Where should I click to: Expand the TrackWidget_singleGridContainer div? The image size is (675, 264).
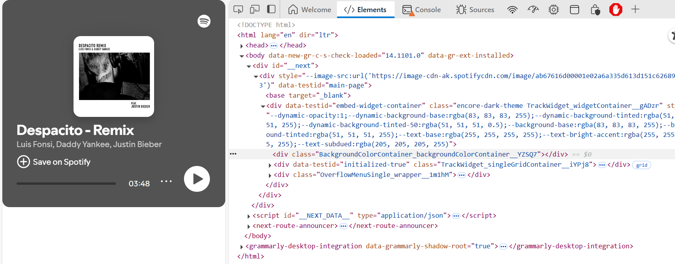click(270, 165)
